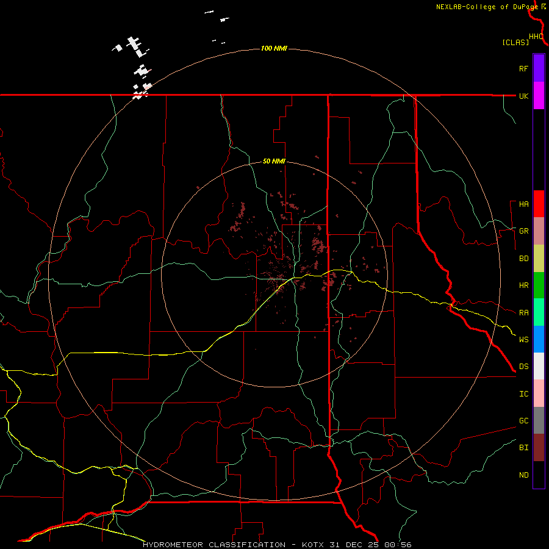This screenshot has width=549, height=549.
Task: Select the BD yellow legend block
Action: click(539, 258)
